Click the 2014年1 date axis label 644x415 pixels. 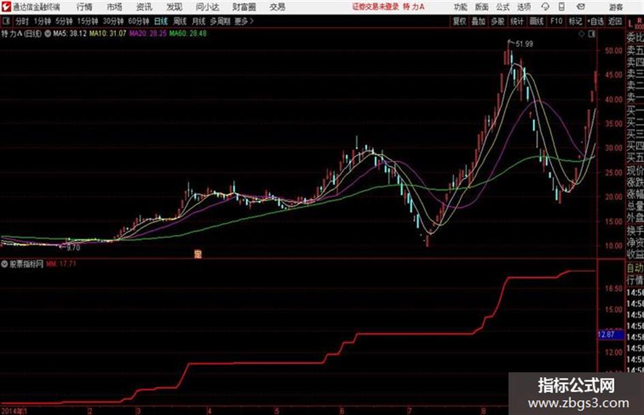click(14, 411)
